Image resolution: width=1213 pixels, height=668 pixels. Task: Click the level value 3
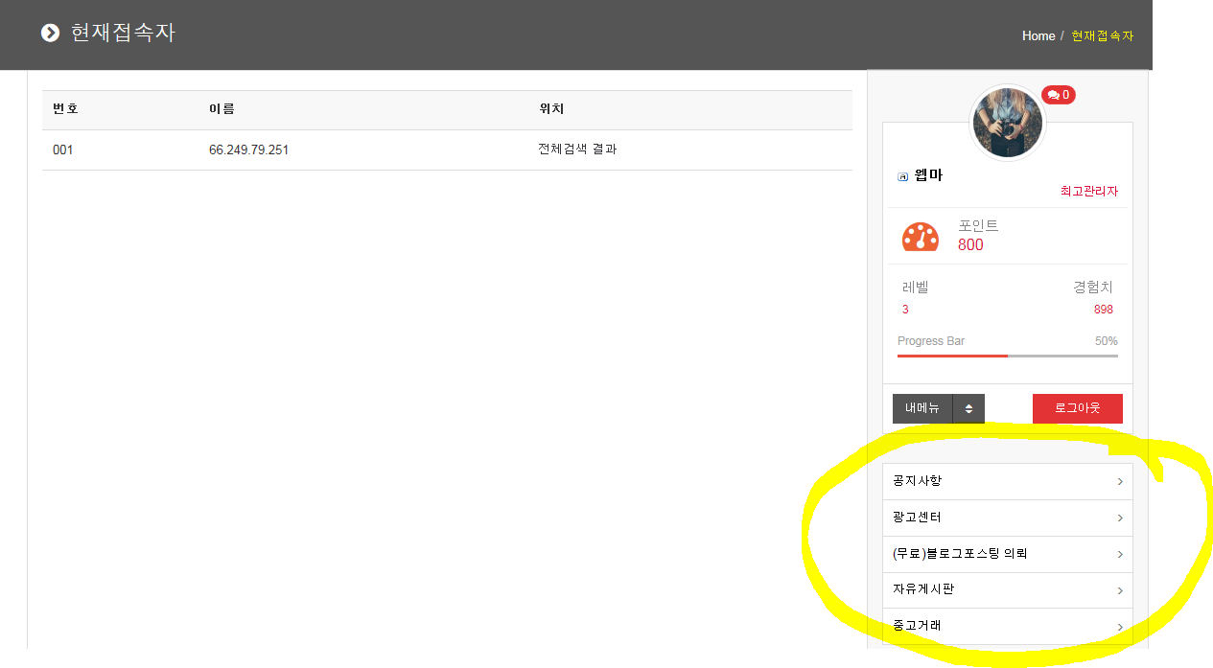coord(905,310)
